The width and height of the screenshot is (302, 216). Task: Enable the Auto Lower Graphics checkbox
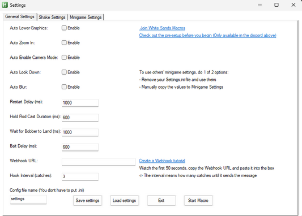64,28
